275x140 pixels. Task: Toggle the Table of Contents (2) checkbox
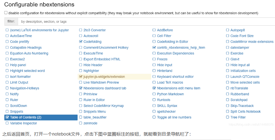[x=7, y=117]
